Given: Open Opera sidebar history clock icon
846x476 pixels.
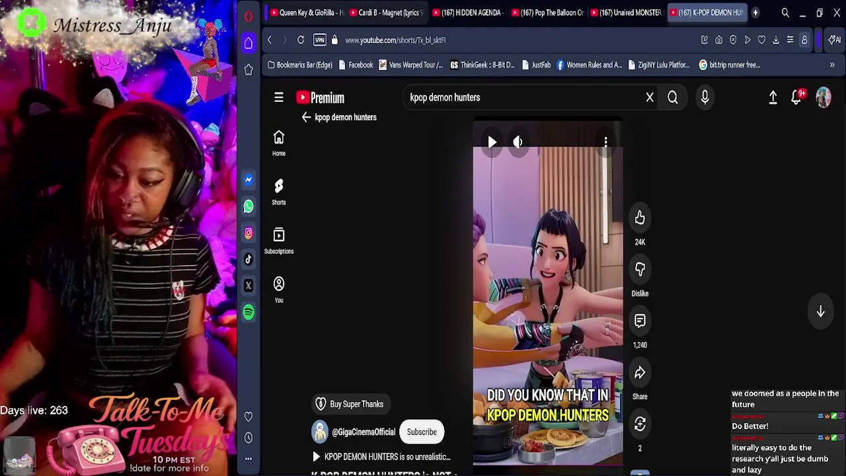Looking at the screenshot, I should pyautogui.click(x=249, y=438).
